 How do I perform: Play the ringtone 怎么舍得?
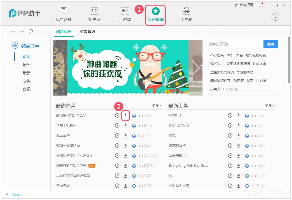[117, 135]
